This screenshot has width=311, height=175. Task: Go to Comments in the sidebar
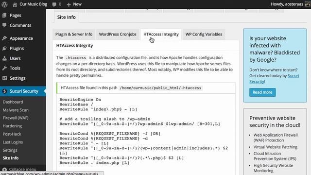[20, 25]
